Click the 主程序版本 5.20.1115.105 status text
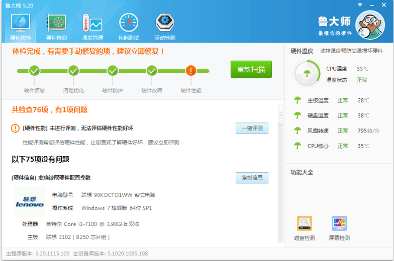Viewport: 394px width, 261px height. pyautogui.click(x=38, y=254)
